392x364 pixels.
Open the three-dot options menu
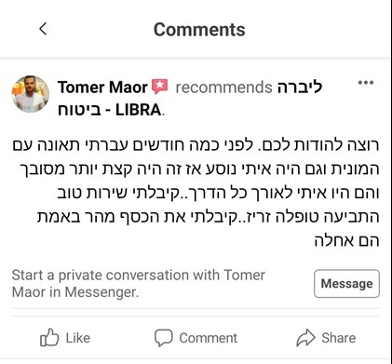[366, 83]
